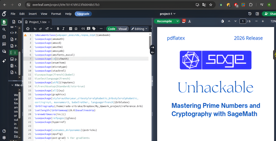
Task: Zoom in the PDF with plus button
Action: tap(263, 21)
